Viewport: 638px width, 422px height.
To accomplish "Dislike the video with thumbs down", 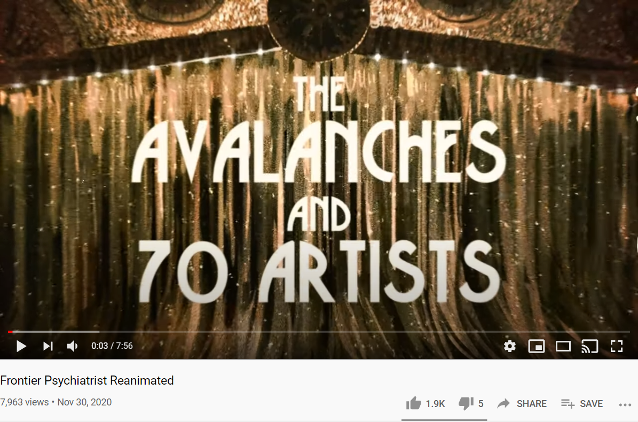I will 466,403.
